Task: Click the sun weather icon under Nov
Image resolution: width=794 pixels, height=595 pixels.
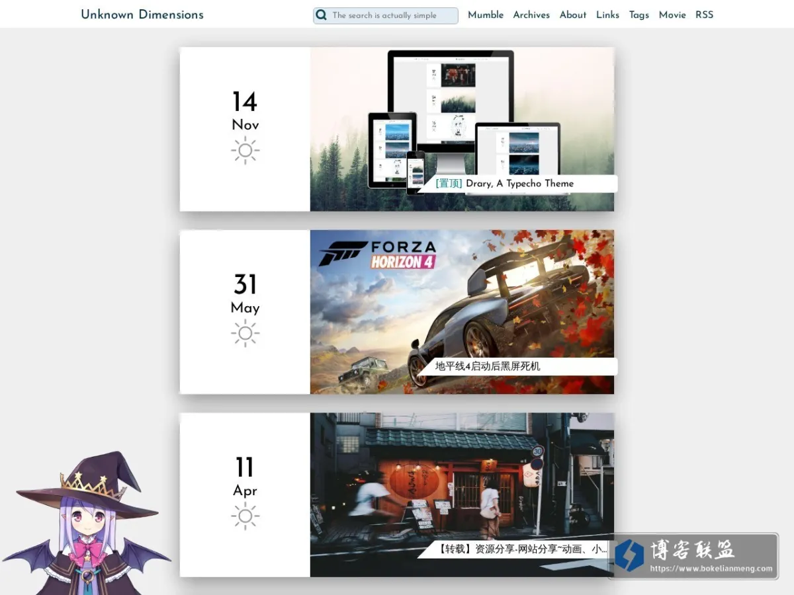Action: 245,151
